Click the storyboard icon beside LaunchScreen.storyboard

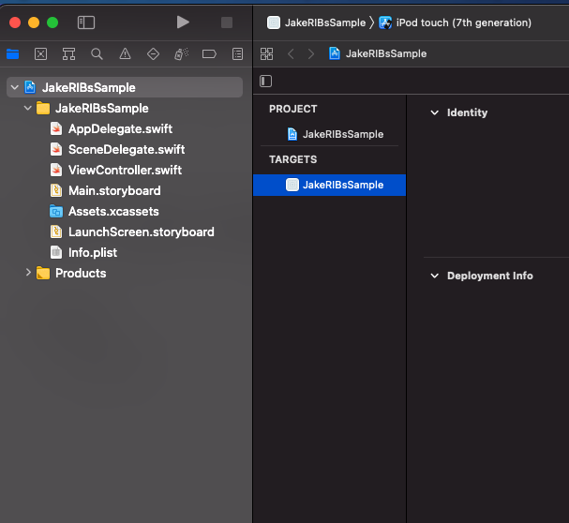coord(56,232)
